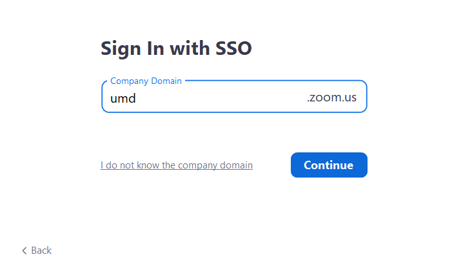Click the "umd" text in domain field
The image size is (472, 266).
[x=123, y=99]
